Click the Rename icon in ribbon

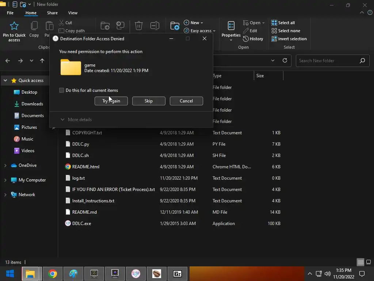coord(155,26)
